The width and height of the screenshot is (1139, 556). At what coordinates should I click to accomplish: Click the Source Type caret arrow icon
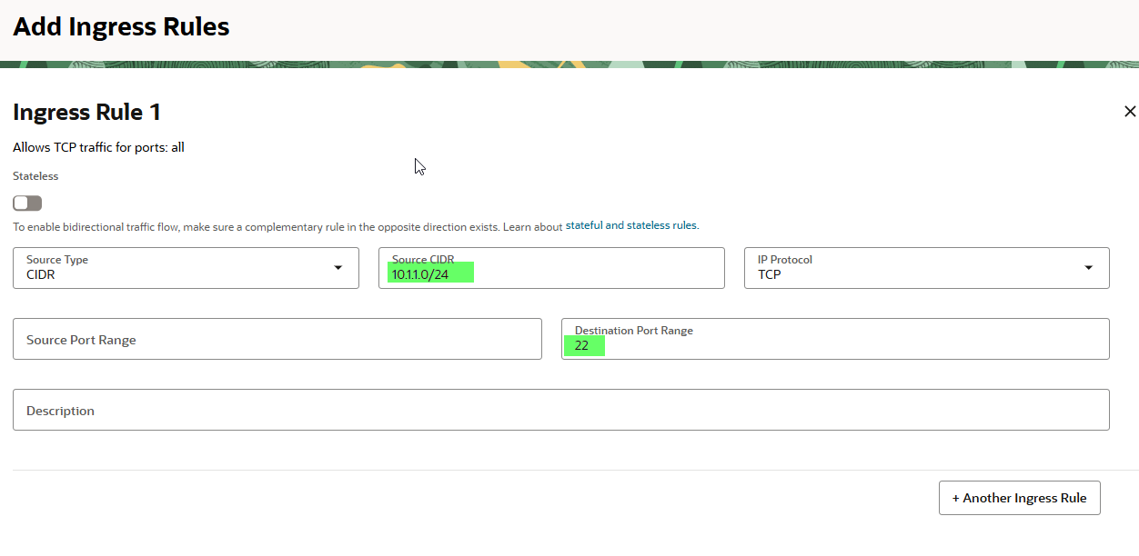point(338,268)
